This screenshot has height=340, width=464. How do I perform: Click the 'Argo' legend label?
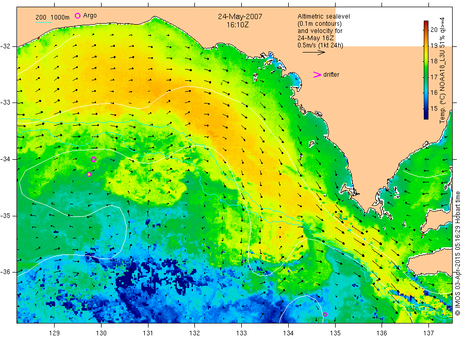tap(90, 15)
